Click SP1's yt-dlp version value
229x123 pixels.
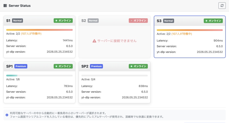(60, 98)
